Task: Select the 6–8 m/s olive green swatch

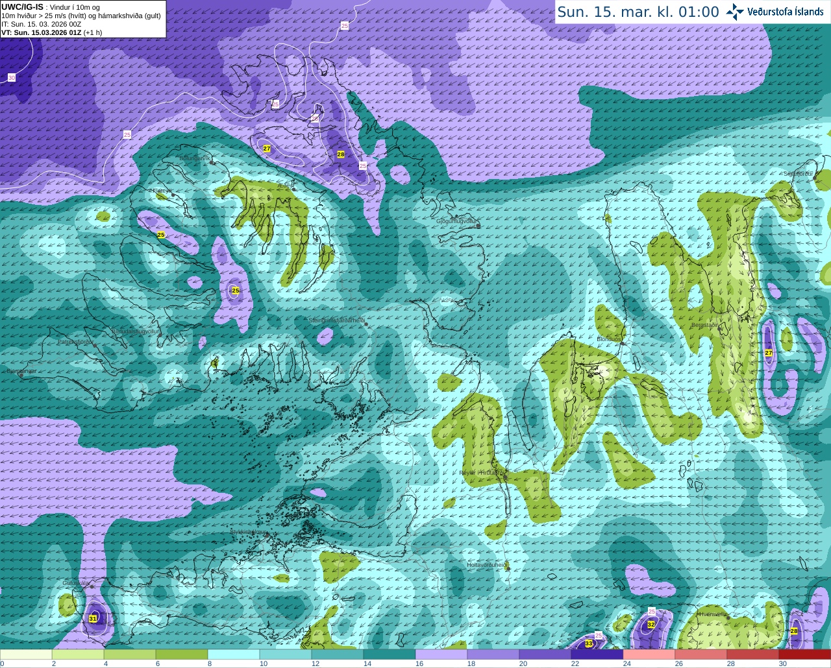Action: (182, 654)
